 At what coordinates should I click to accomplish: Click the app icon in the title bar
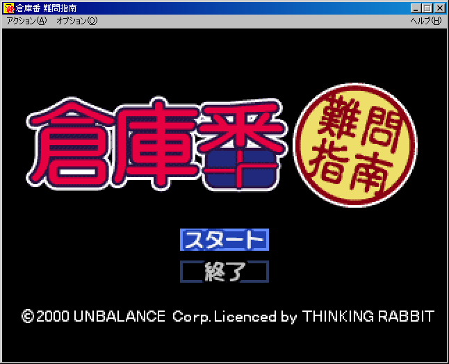click(x=8, y=8)
